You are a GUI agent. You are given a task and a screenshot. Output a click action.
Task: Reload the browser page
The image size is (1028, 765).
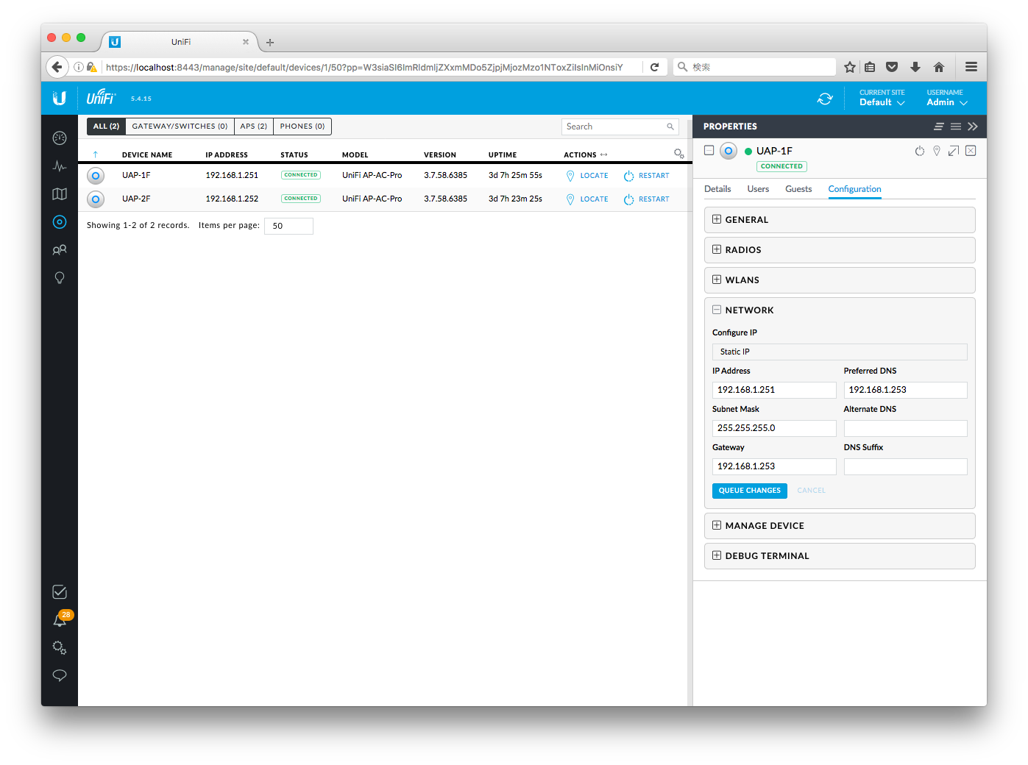tap(654, 67)
